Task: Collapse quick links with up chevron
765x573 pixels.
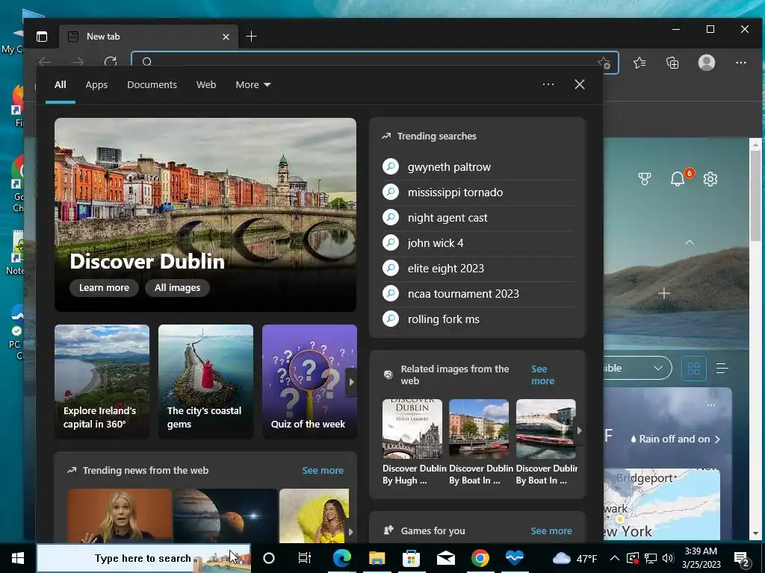Action: 690,242
